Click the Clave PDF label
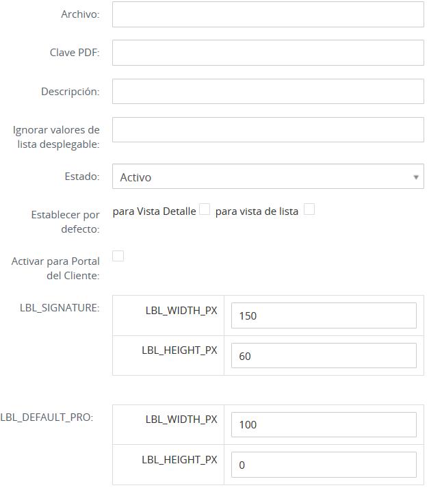The height and width of the screenshot is (490, 429). 75,53
